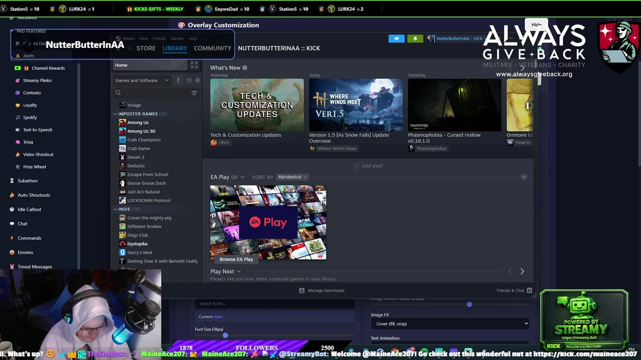Collapse the IMPOSTER GAMES category
The image size is (641, 360).
tap(115, 114)
